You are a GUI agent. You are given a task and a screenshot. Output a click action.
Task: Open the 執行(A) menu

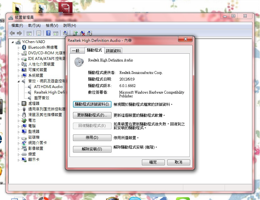point(34,26)
